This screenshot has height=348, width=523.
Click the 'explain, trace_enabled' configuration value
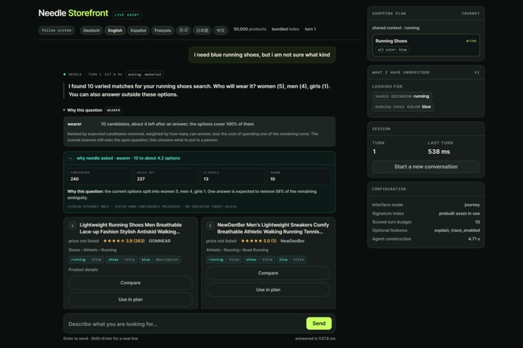[x=457, y=231]
